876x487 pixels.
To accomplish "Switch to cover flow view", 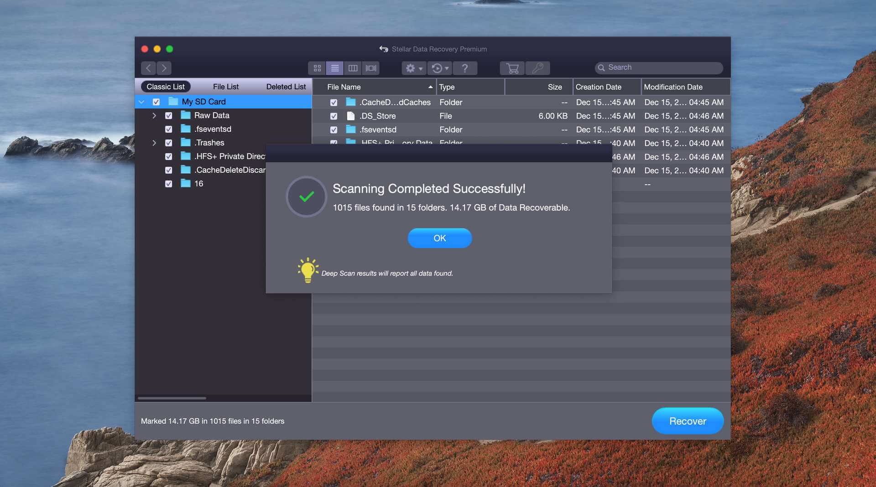I will [x=371, y=68].
